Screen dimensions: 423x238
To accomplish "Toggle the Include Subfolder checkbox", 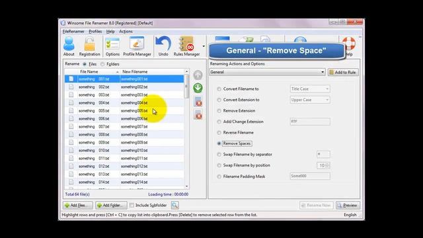I will coord(132,206).
